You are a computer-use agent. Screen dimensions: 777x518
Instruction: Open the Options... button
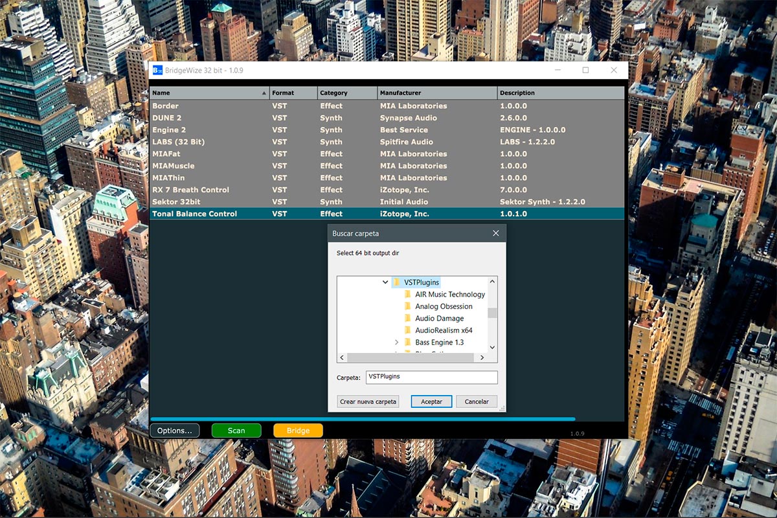[175, 431]
